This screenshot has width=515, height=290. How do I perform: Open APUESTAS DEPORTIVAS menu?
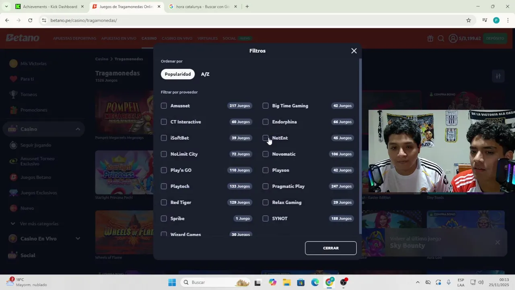74,38
